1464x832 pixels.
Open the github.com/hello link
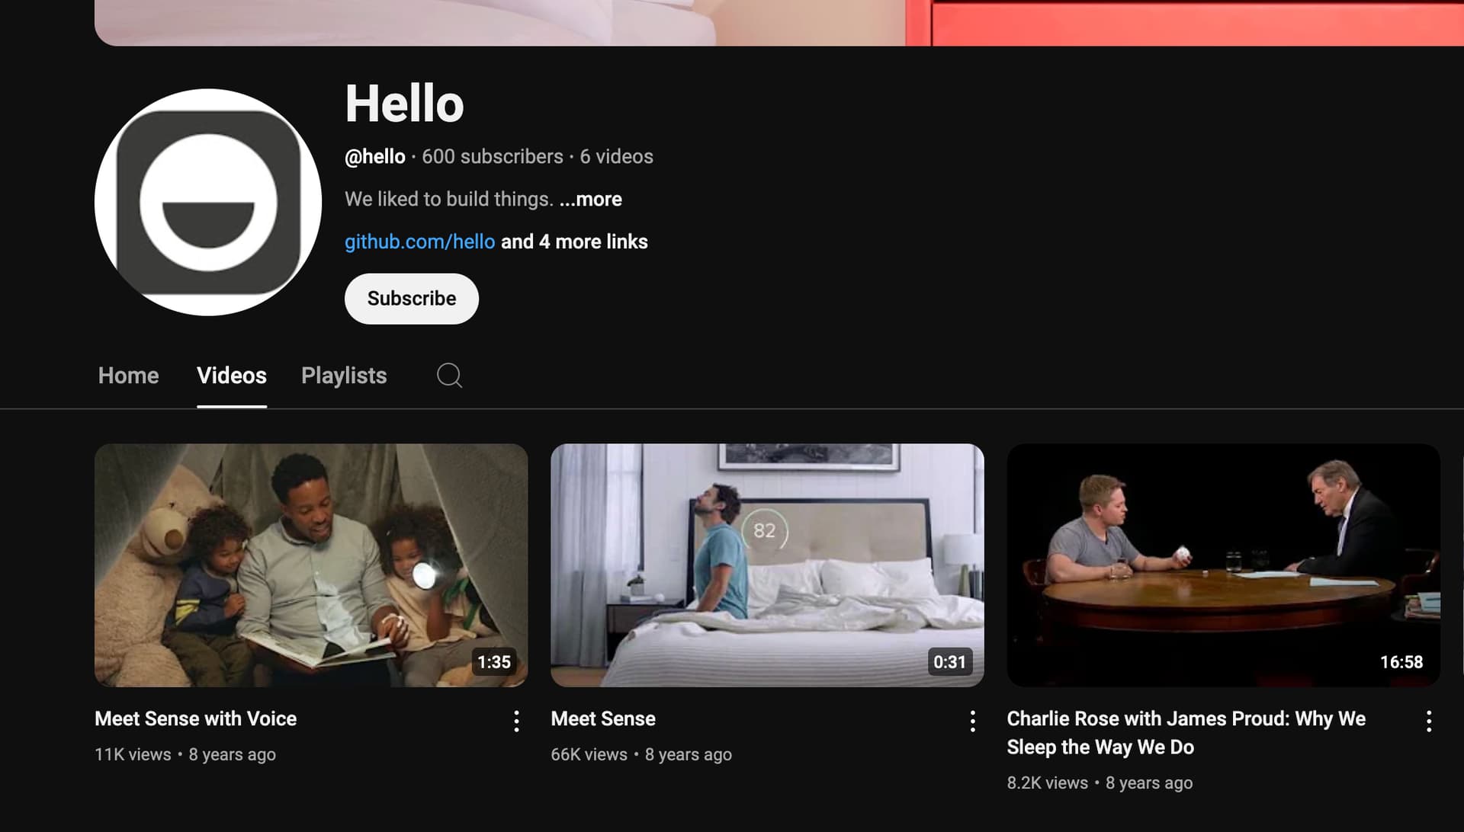[x=419, y=242]
